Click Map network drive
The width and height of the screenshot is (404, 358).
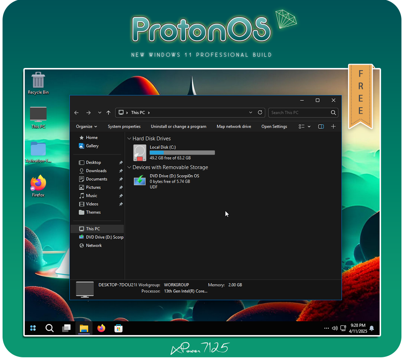pyautogui.click(x=234, y=126)
